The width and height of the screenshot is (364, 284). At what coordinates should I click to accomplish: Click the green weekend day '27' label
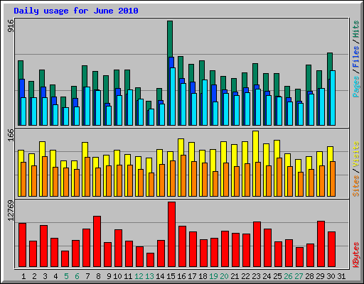(x=299, y=276)
